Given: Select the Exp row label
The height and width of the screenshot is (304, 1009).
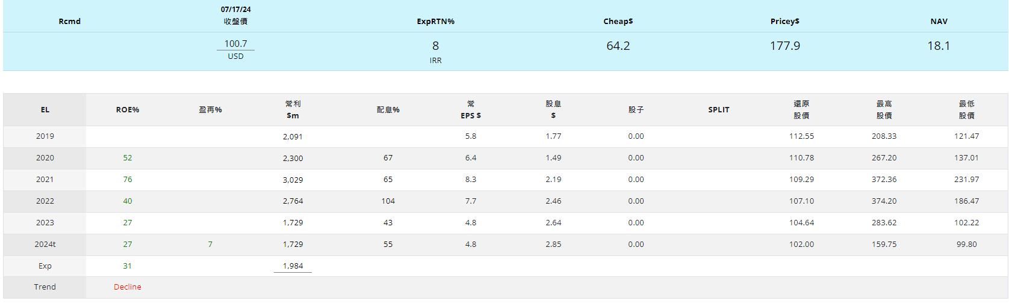Looking at the screenshot, I should pos(45,266).
